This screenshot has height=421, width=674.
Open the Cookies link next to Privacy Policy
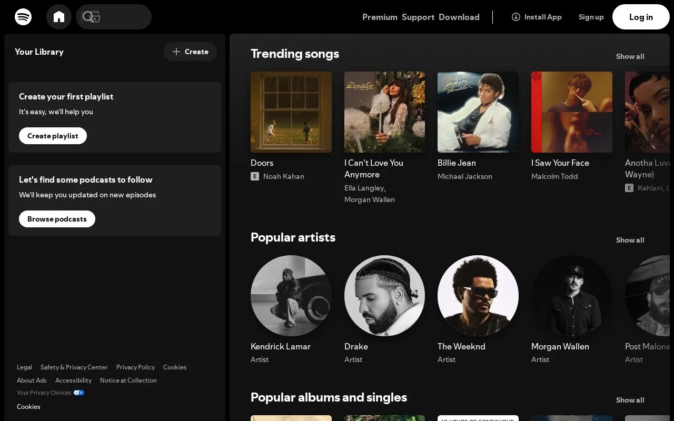(175, 367)
